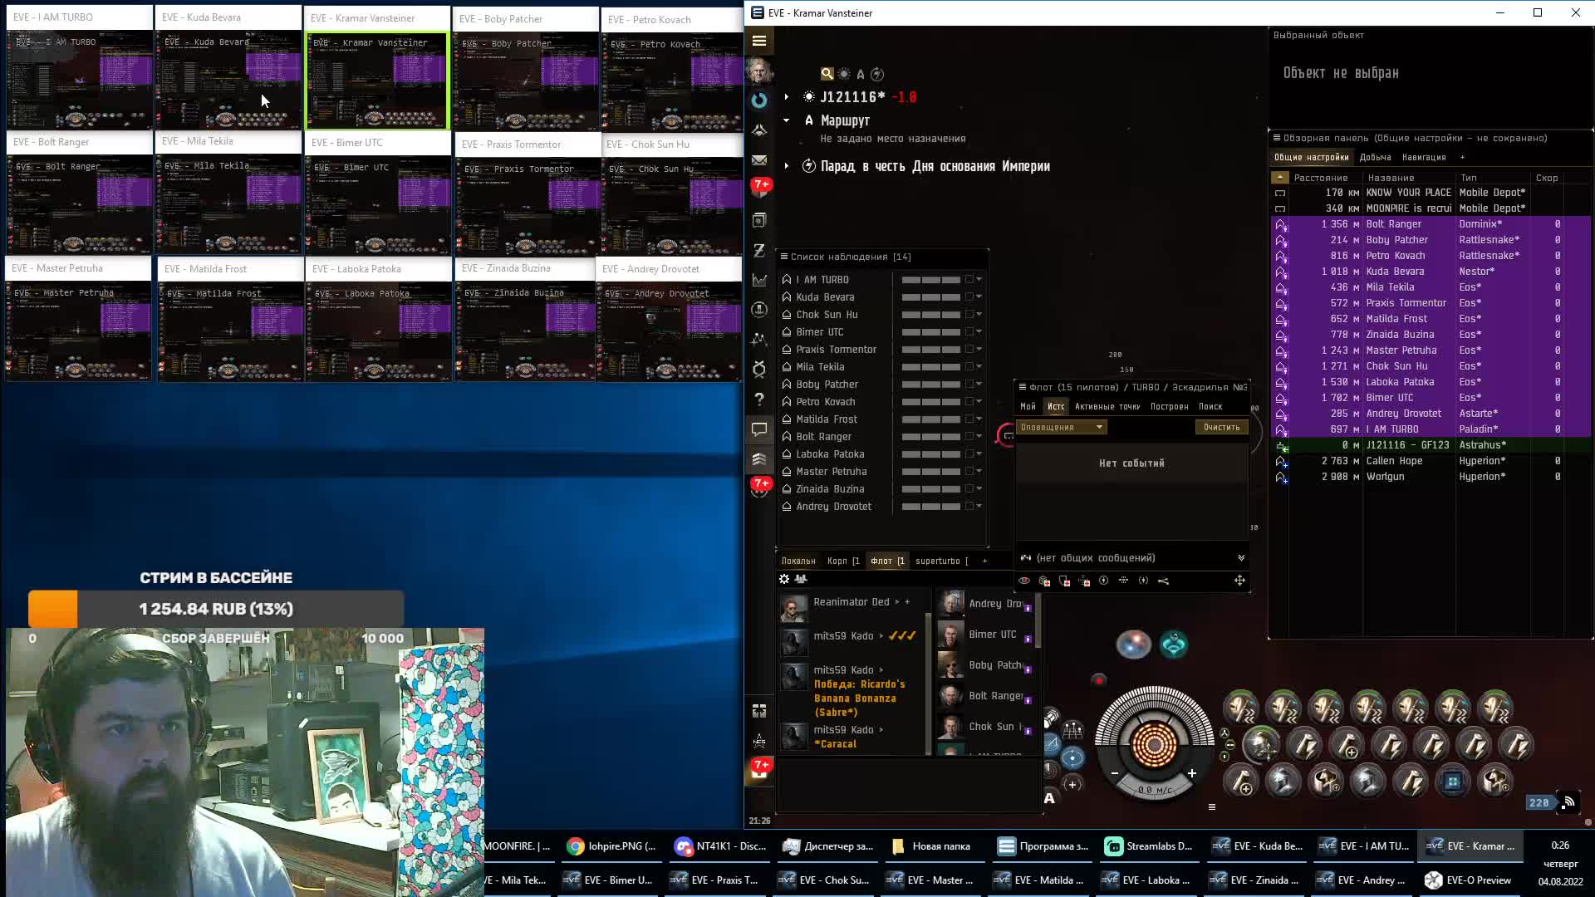Toggle the checkbox next to Mila Tekila in the watch list
The image size is (1595, 897).
[969, 367]
